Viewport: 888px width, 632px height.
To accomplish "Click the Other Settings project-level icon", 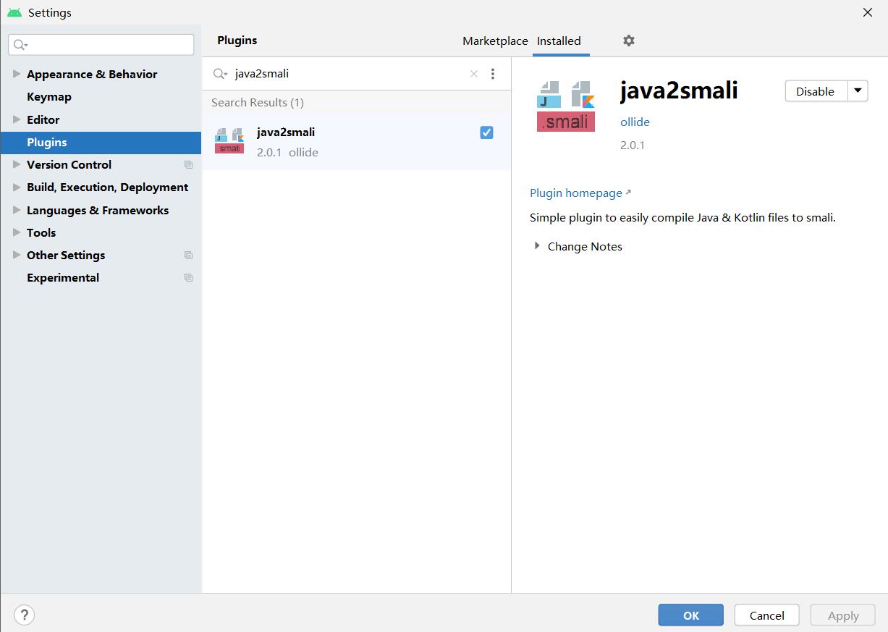I will (189, 256).
